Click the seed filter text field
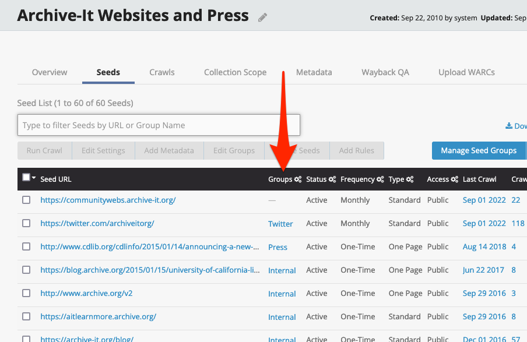 (159, 125)
